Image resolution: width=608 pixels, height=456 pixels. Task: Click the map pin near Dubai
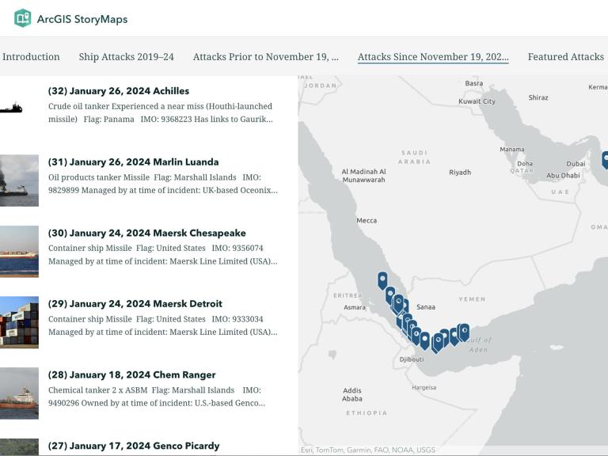click(605, 160)
